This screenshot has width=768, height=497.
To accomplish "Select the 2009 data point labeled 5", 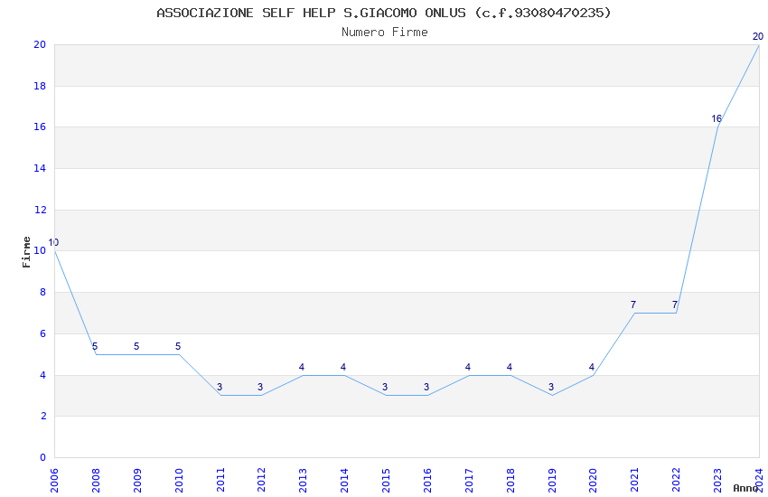I will coord(136,354).
